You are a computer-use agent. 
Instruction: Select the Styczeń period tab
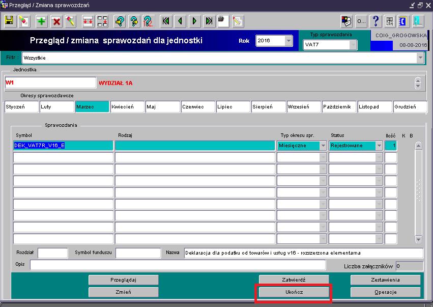[x=21, y=107]
